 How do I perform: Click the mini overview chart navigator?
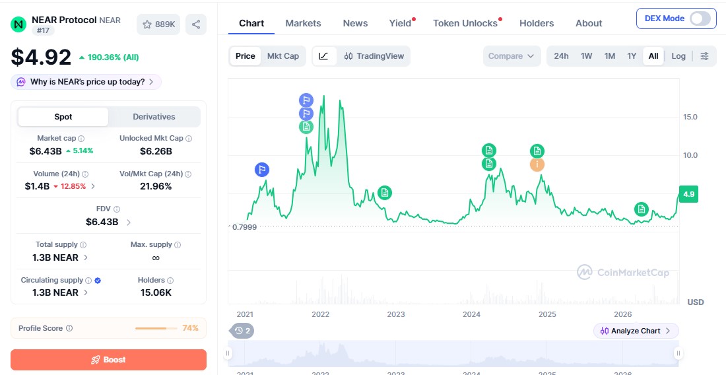click(453, 354)
